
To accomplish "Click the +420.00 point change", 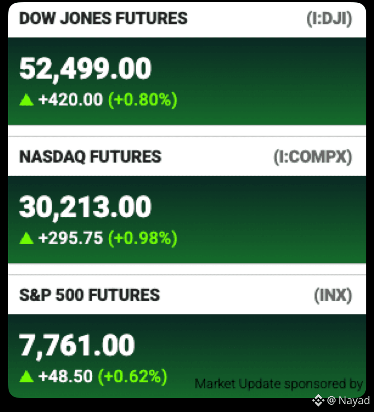I will pos(70,100).
